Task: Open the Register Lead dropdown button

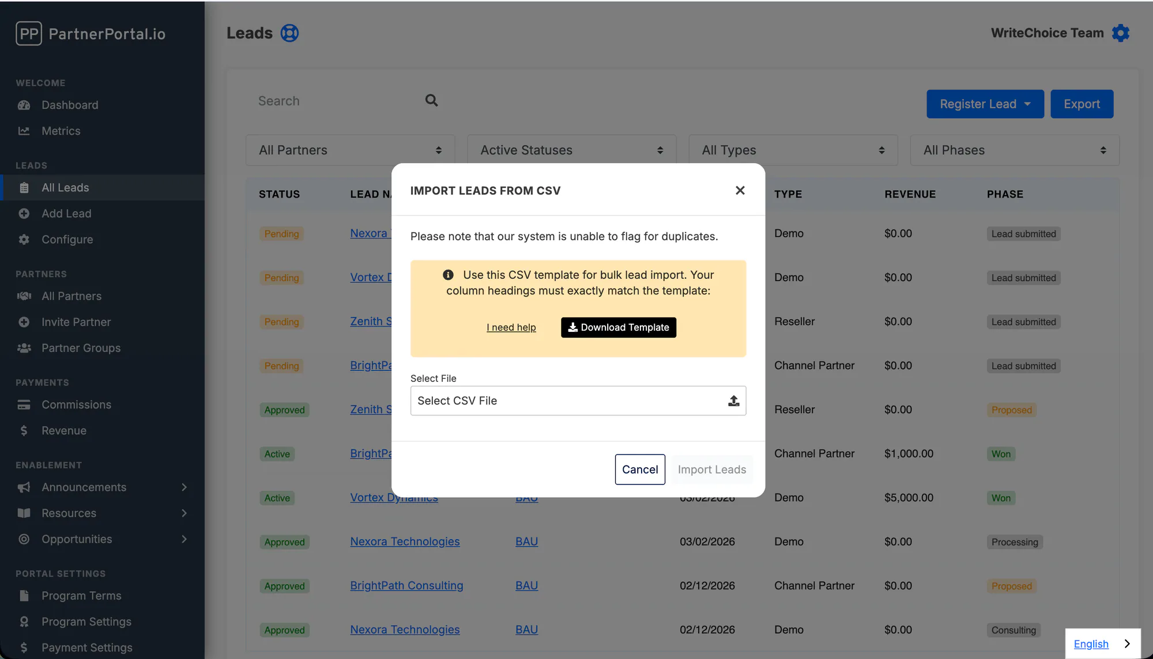Action: (985, 104)
